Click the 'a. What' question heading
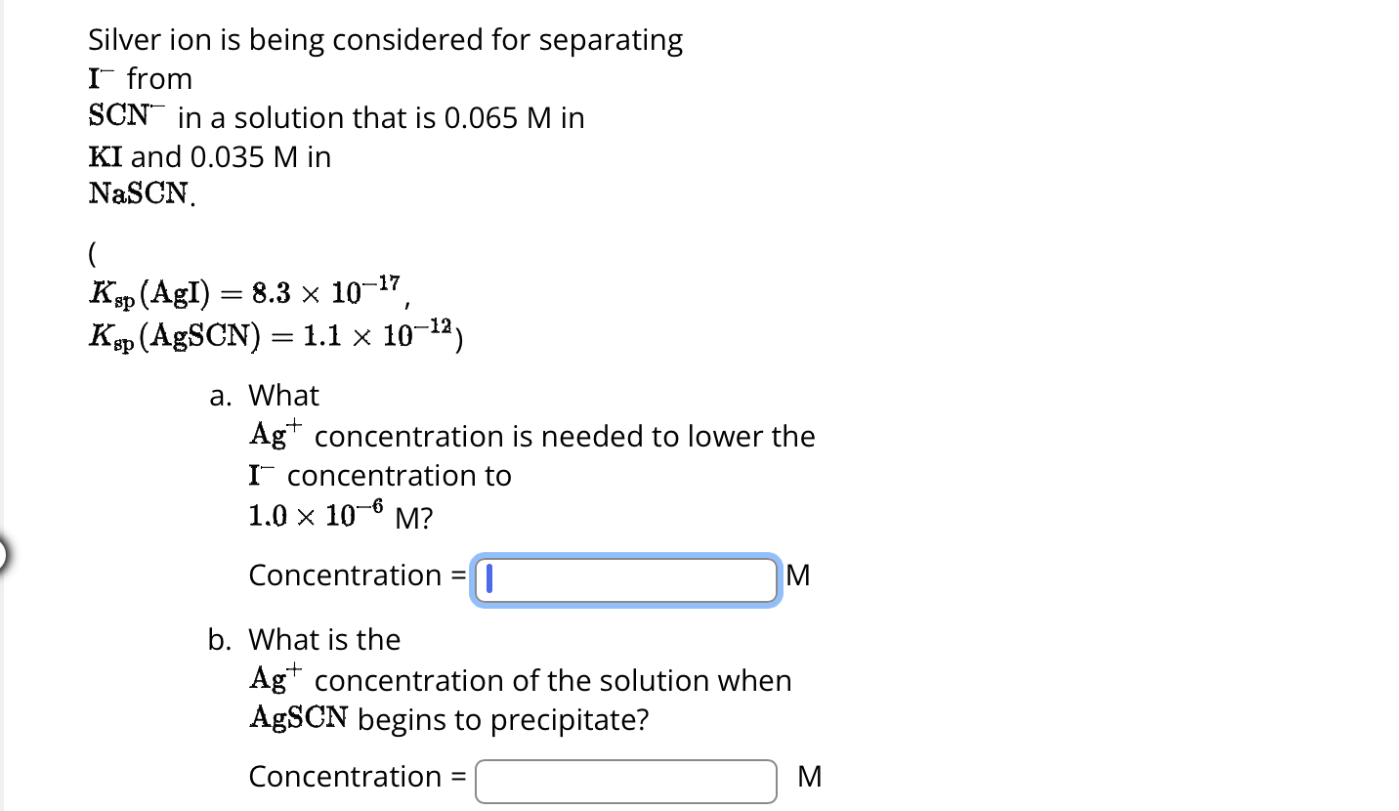The width and height of the screenshot is (1399, 811). [264, 395]
